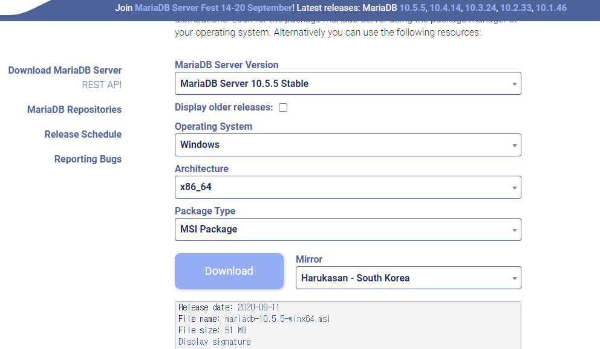The height and width of the screenshot is (349, 600).
Task: Go to MariaDB Repositories in the sidebar
Action: click(x=74, y=109)
